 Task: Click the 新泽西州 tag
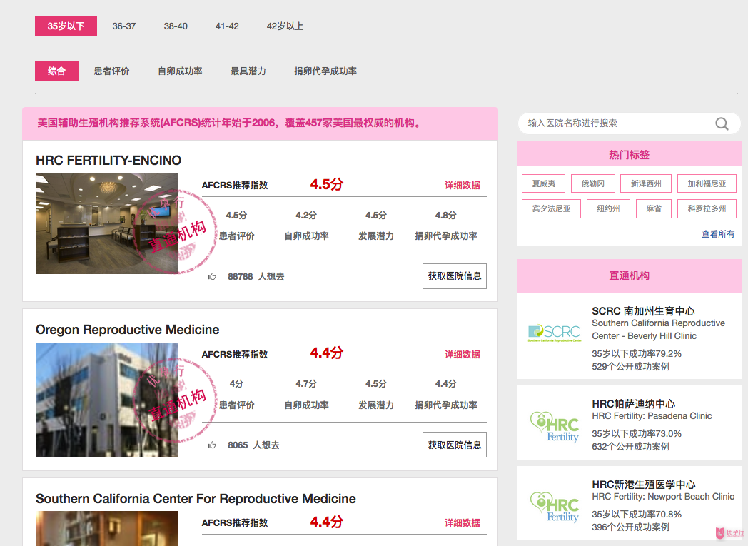(x=646, y=183)
